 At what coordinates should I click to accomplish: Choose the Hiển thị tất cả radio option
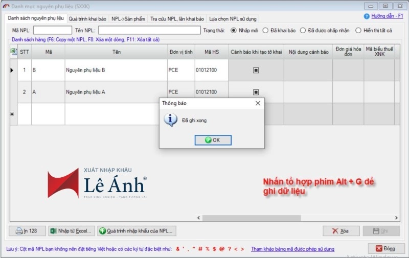tap(359, 30)
